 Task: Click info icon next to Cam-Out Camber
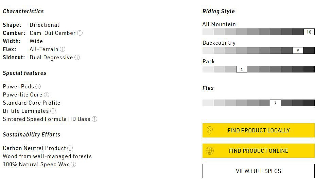(x=80, y=33)
